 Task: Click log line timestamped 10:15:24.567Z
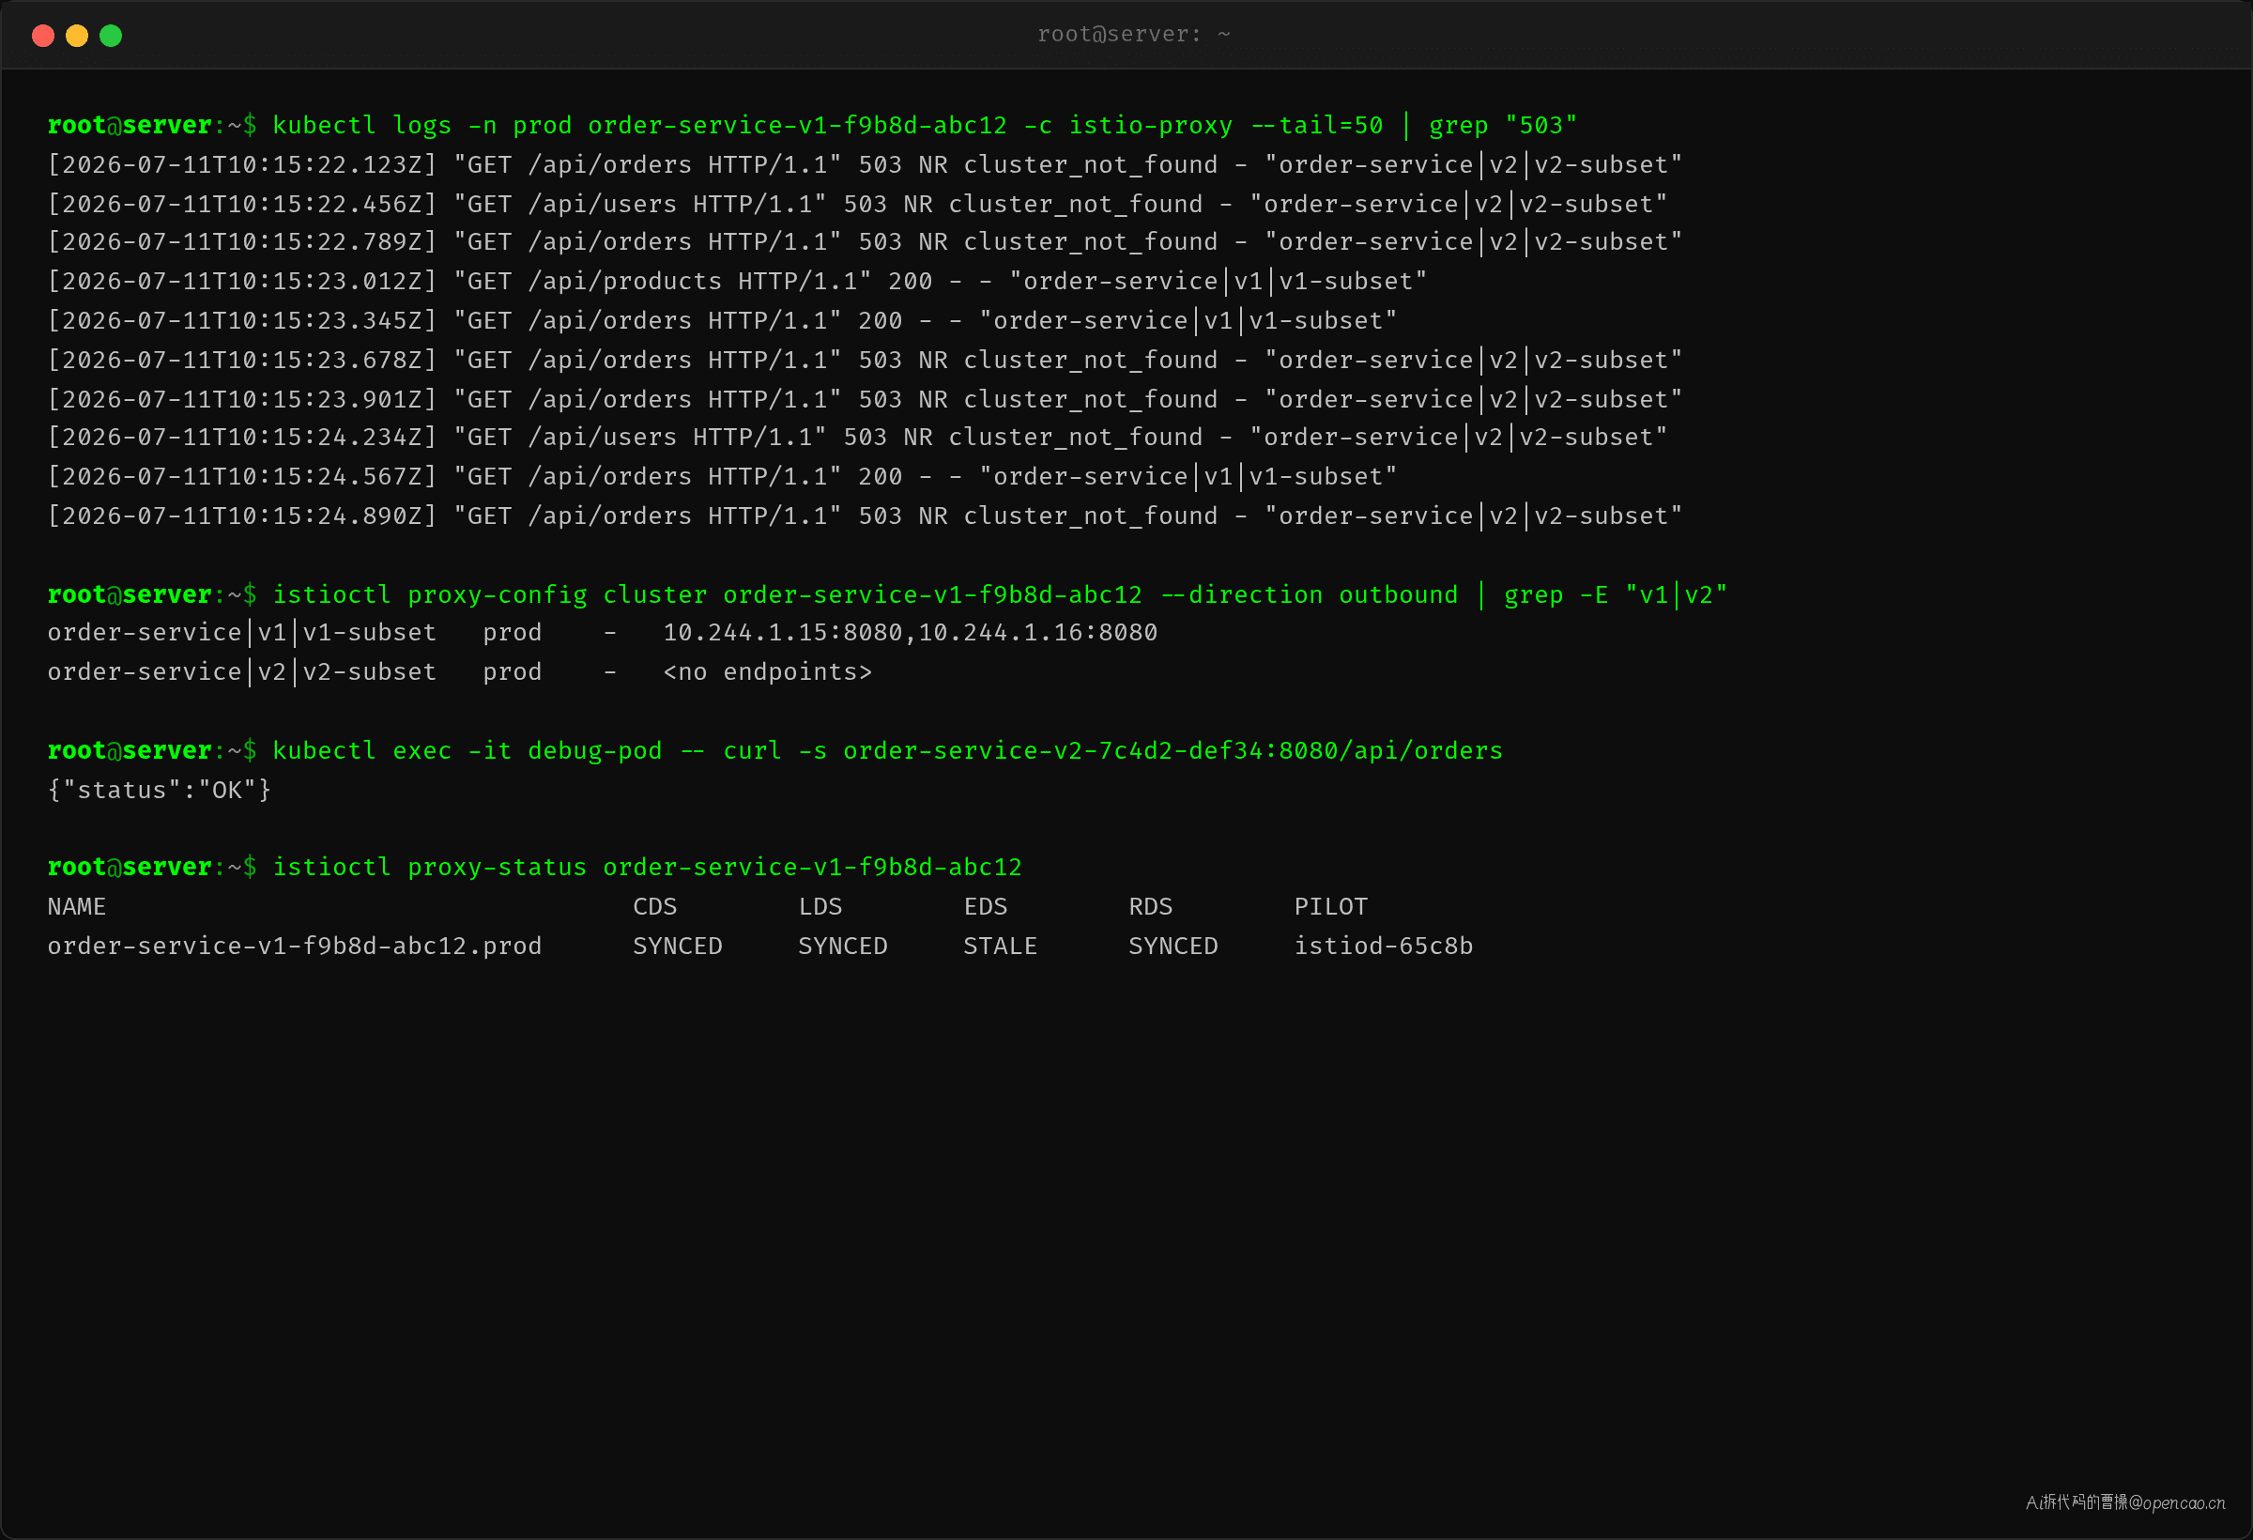(722, 477)
